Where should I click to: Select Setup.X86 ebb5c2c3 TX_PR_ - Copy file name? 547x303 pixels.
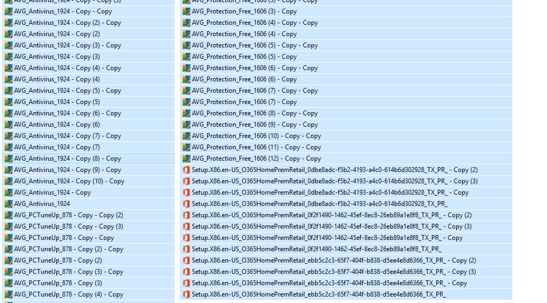[x=329, y=283]
